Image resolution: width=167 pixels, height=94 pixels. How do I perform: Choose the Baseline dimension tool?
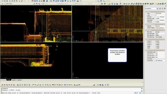[55, 85]
